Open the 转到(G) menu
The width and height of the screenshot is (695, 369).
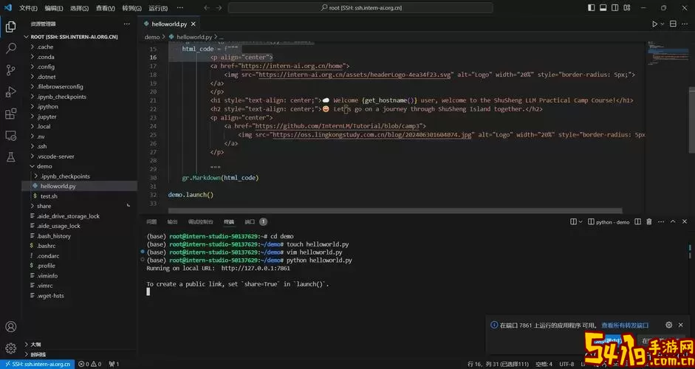131,8
